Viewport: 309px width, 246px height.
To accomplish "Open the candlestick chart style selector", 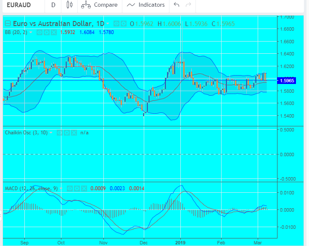I will (x=69, y=5).
